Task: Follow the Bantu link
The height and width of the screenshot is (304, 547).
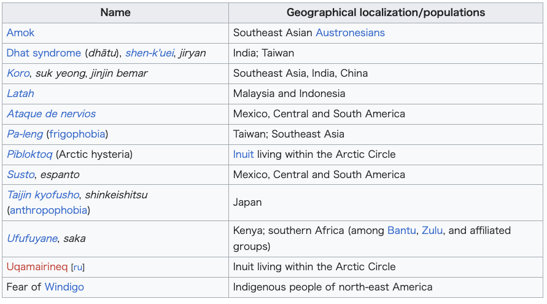Action: pos(402,230)
